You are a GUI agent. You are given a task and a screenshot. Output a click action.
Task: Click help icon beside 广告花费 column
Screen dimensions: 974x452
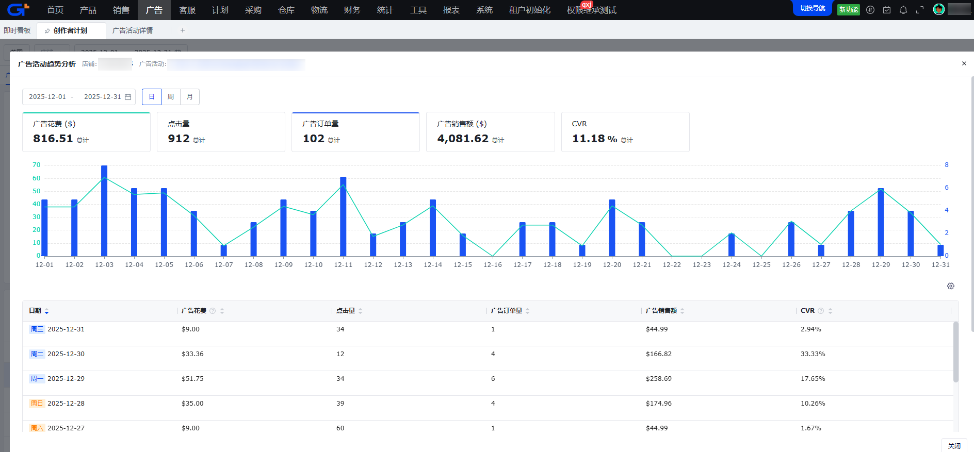click(x=213, y=311)
